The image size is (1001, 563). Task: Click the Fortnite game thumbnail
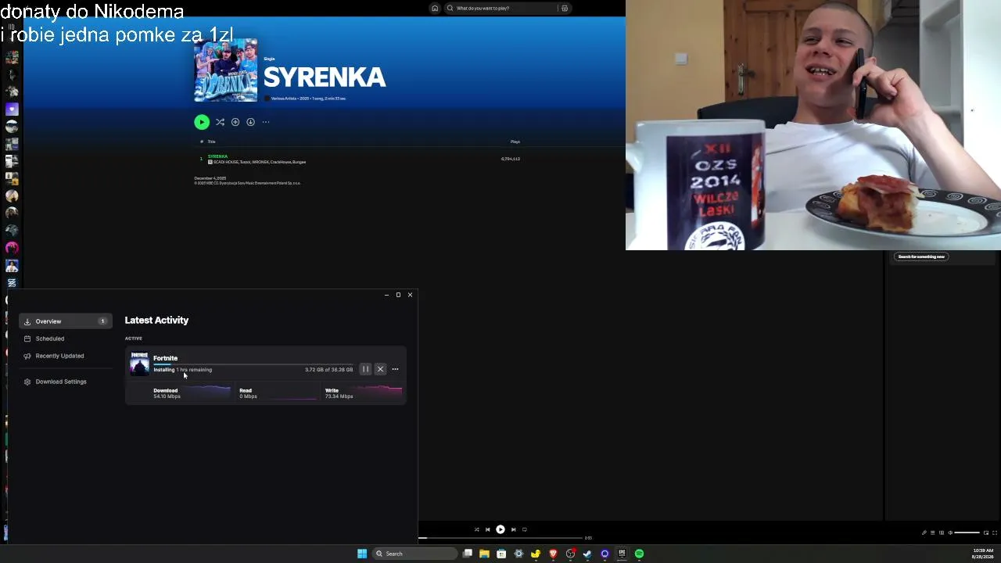(x=139, y=364)
